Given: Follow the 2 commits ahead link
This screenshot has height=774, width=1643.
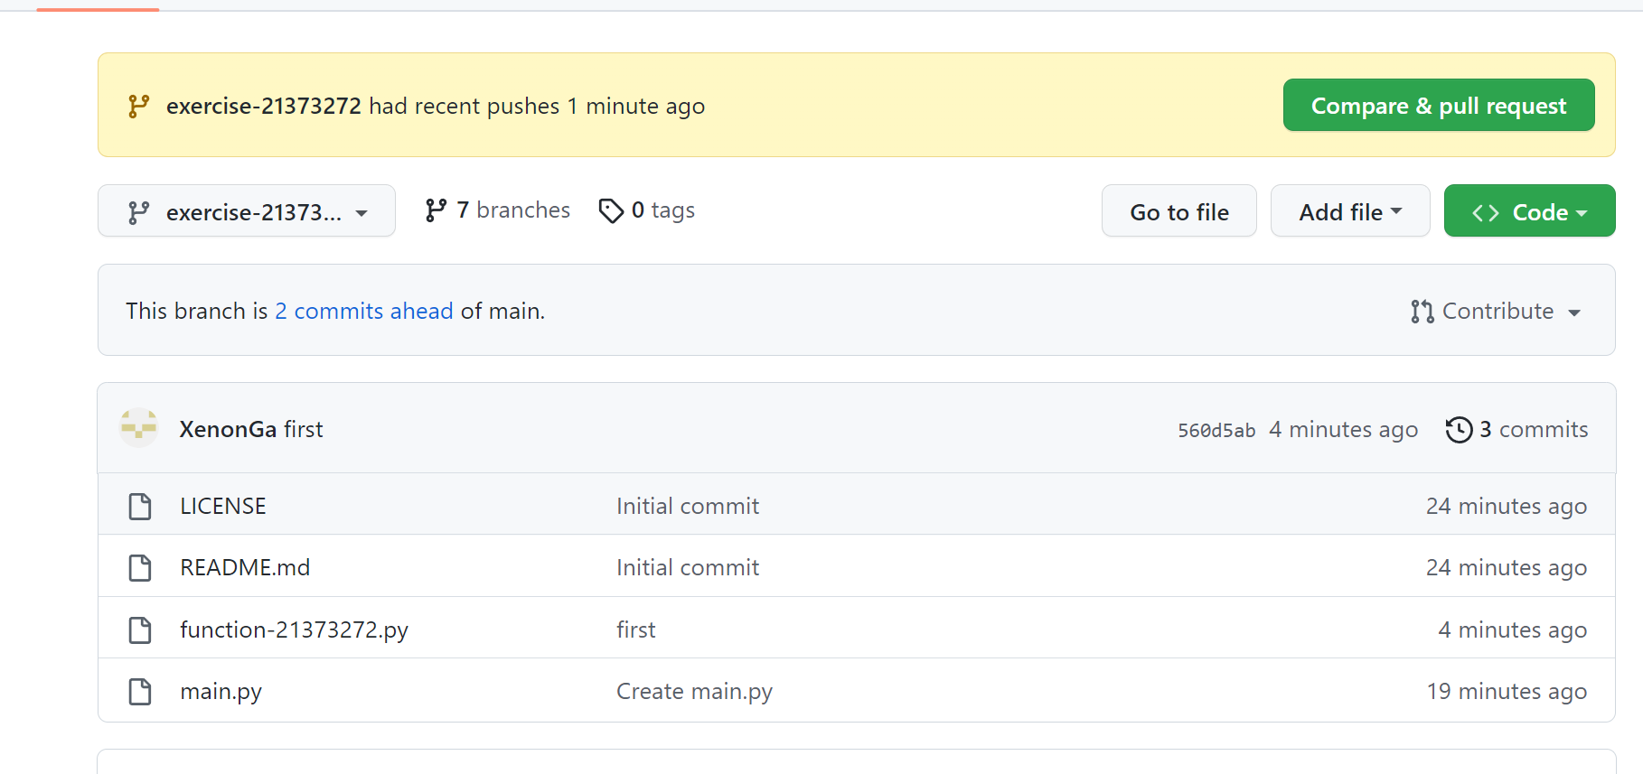Looking at the screenshot, I should pos(364,311).
